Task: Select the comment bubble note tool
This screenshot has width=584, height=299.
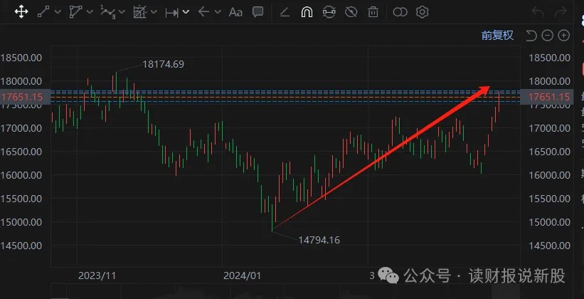Action: [258, 12]
